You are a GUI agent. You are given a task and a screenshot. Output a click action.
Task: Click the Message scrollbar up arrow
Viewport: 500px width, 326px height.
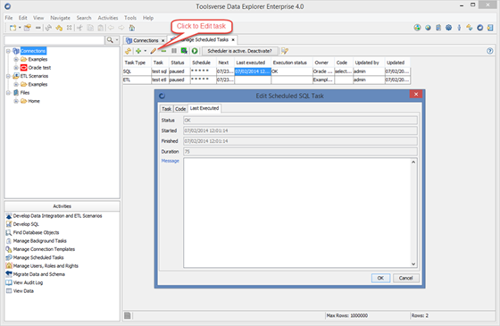pyautogui.click(x=413, y=162)
